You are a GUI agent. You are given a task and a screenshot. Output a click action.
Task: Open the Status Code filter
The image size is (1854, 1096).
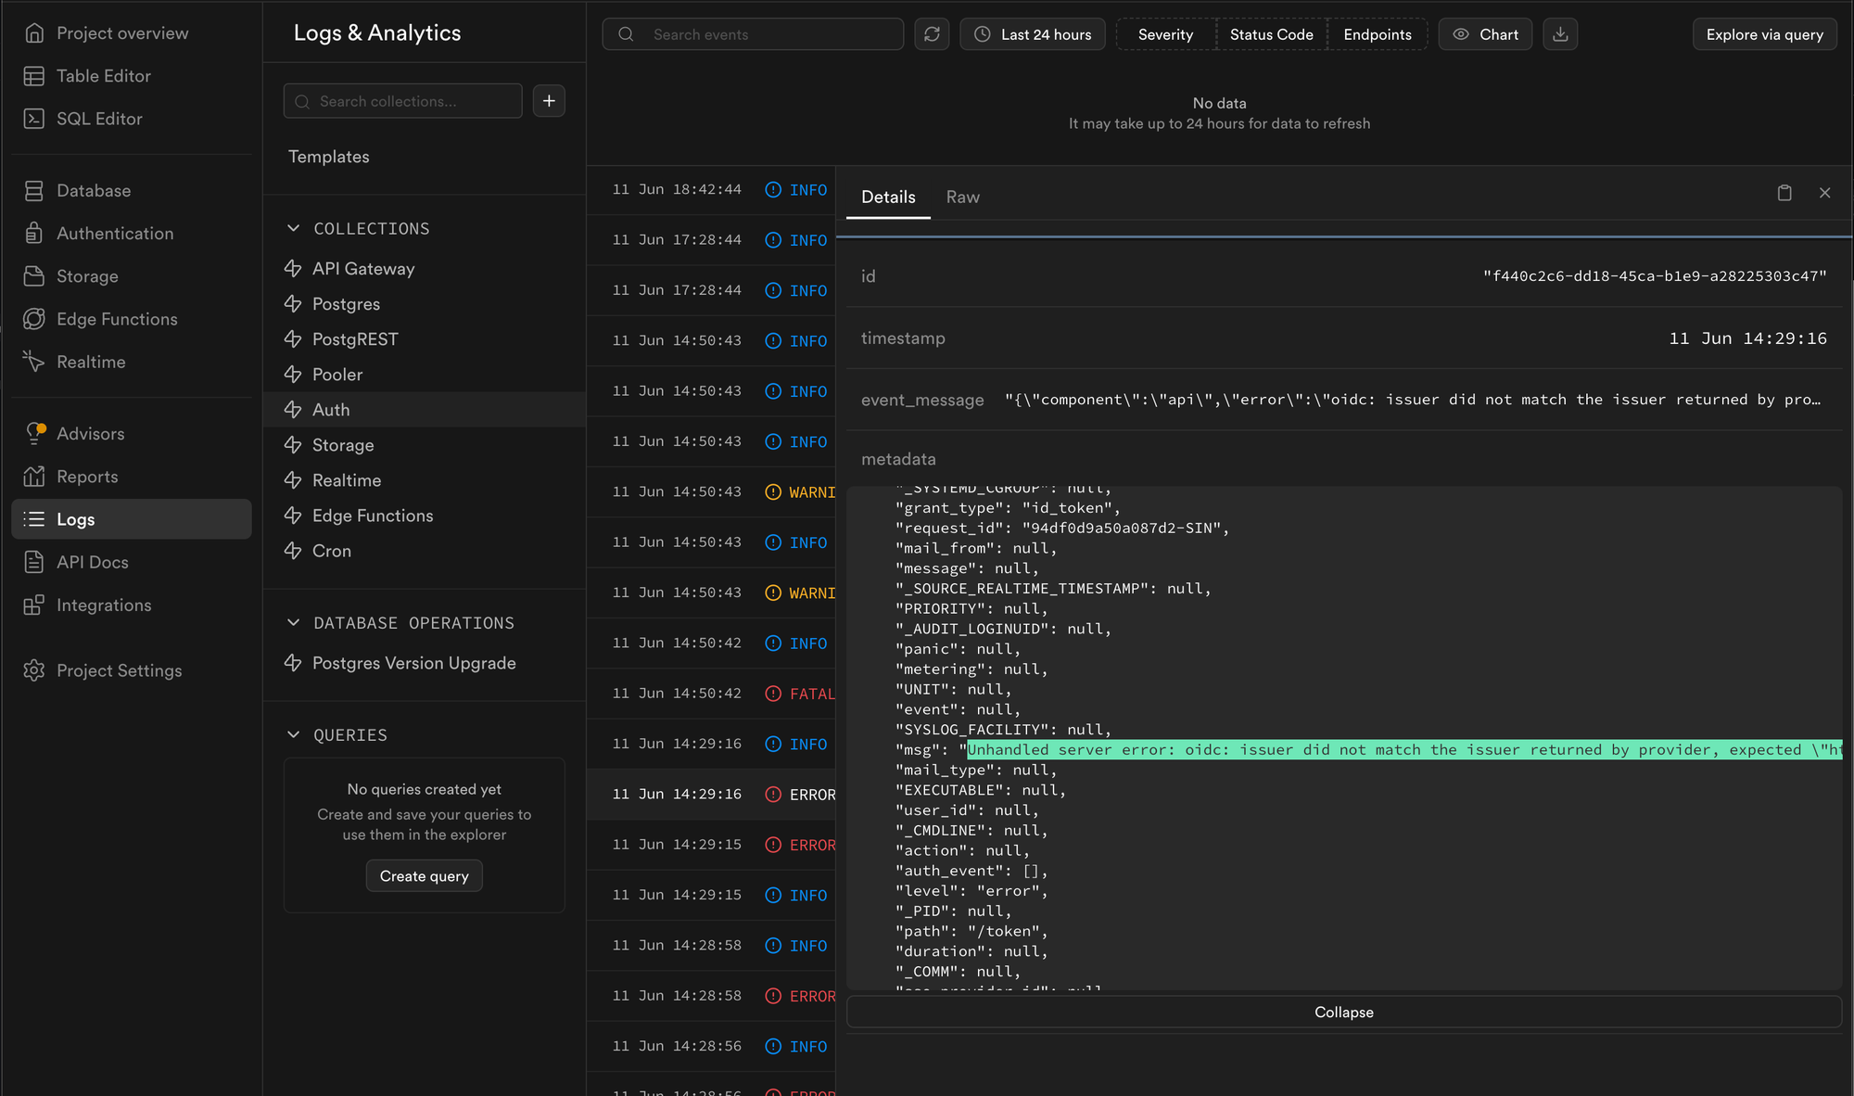click(1271, 34)
